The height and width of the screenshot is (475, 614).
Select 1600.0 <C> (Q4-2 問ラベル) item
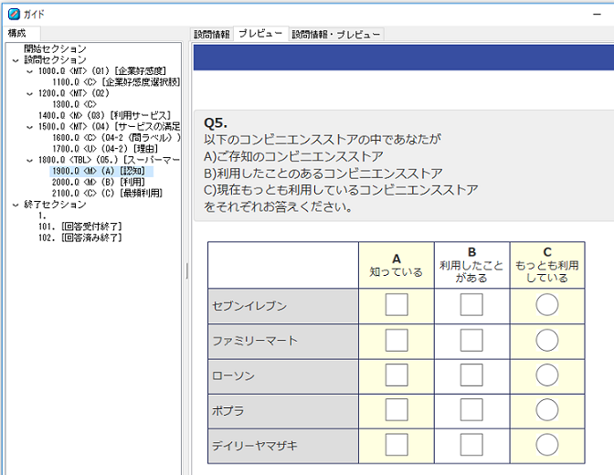click(x=116, y=138)
